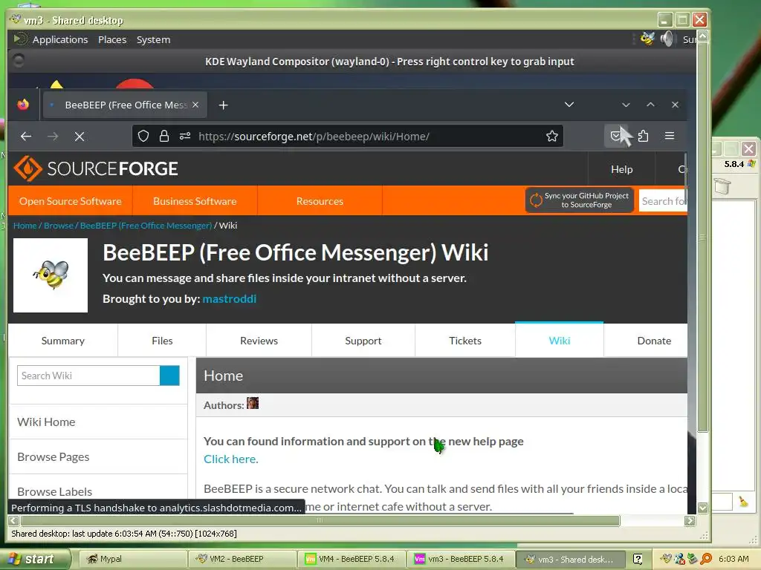The height and width of the screenshot is (570, 761).
Task: Click the BeeBEEP bee icon in the GNOME panel
Action: pos(647,39)
